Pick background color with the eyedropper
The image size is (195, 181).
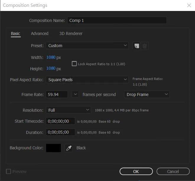point(69,148)
